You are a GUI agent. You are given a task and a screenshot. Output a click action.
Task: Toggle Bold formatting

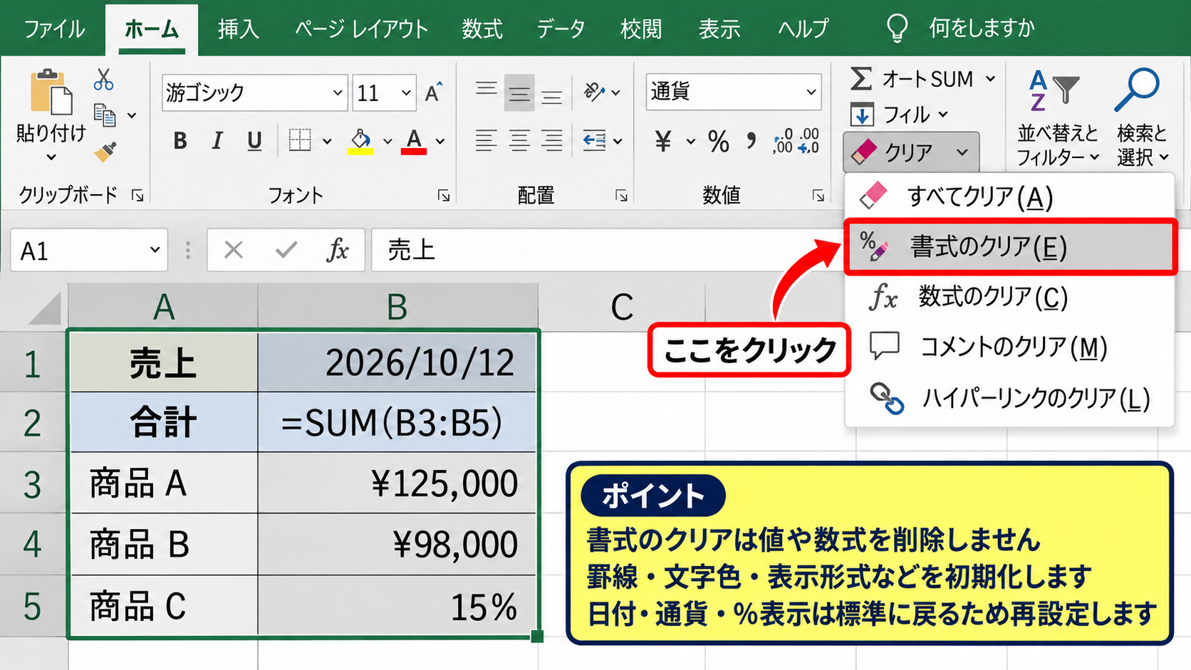(180, 141)
